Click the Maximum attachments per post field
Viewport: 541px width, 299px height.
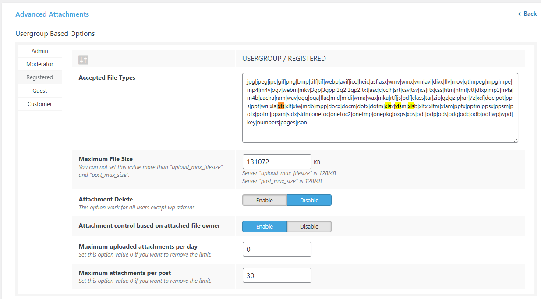pyautogui.click(x=276, y=275)
